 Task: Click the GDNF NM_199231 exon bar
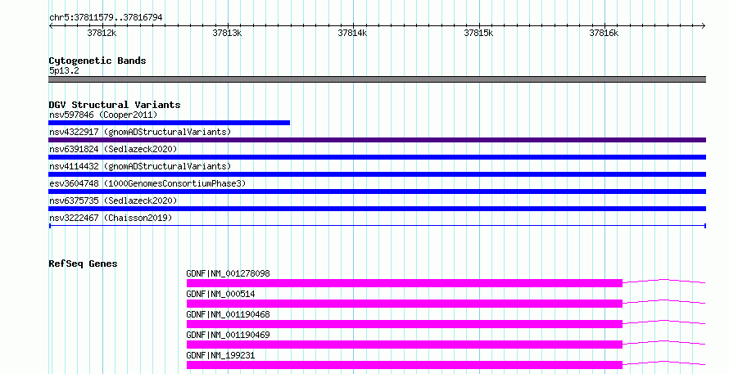(405, 365)
